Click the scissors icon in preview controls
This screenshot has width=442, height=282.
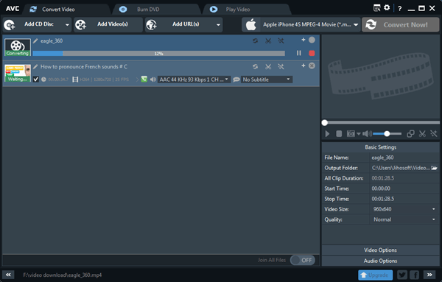(x=422, y=134)
